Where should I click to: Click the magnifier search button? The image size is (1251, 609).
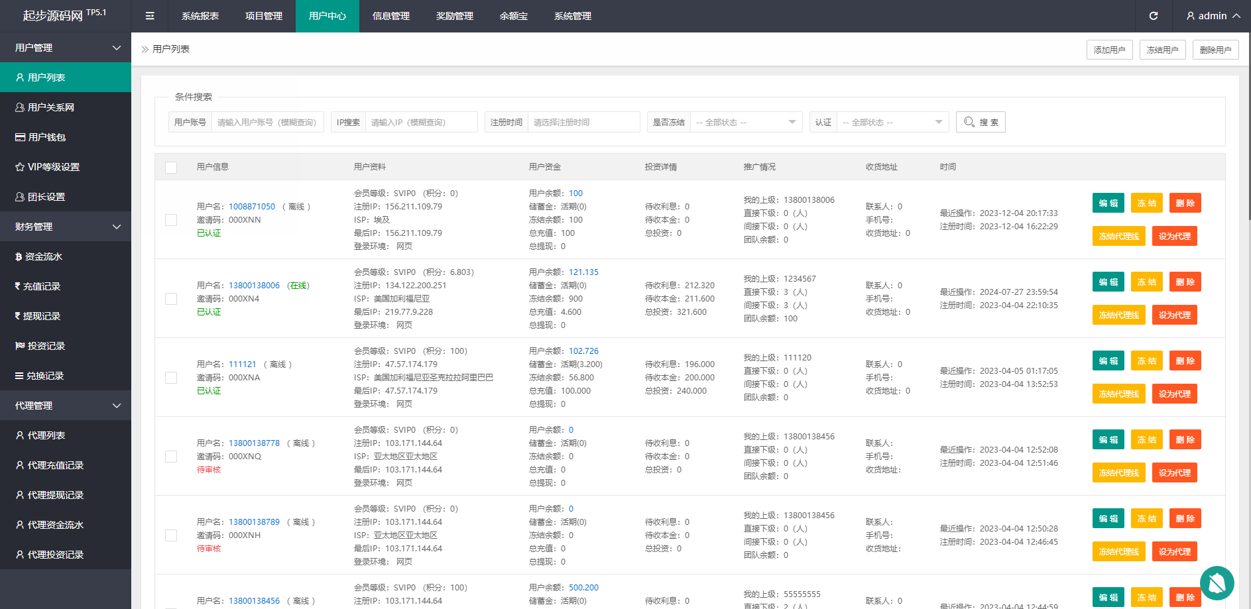980,122
